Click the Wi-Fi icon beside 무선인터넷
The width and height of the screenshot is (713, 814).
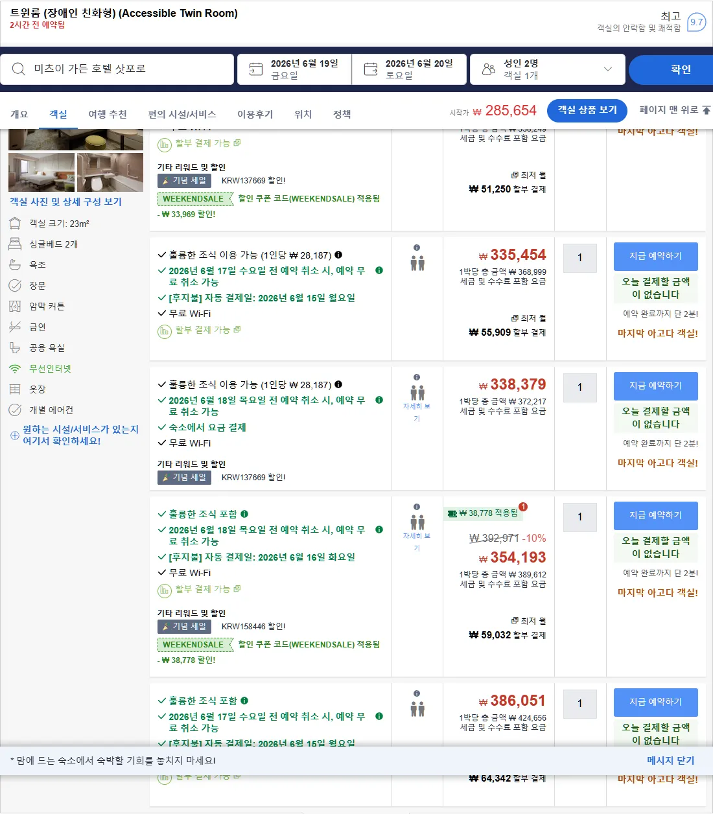(x=15, y=369)
